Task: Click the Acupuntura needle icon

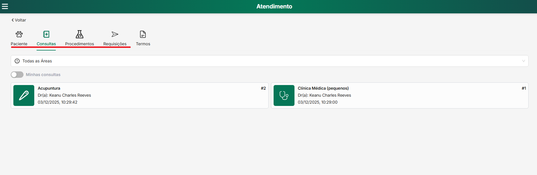Action: (24, 95)
